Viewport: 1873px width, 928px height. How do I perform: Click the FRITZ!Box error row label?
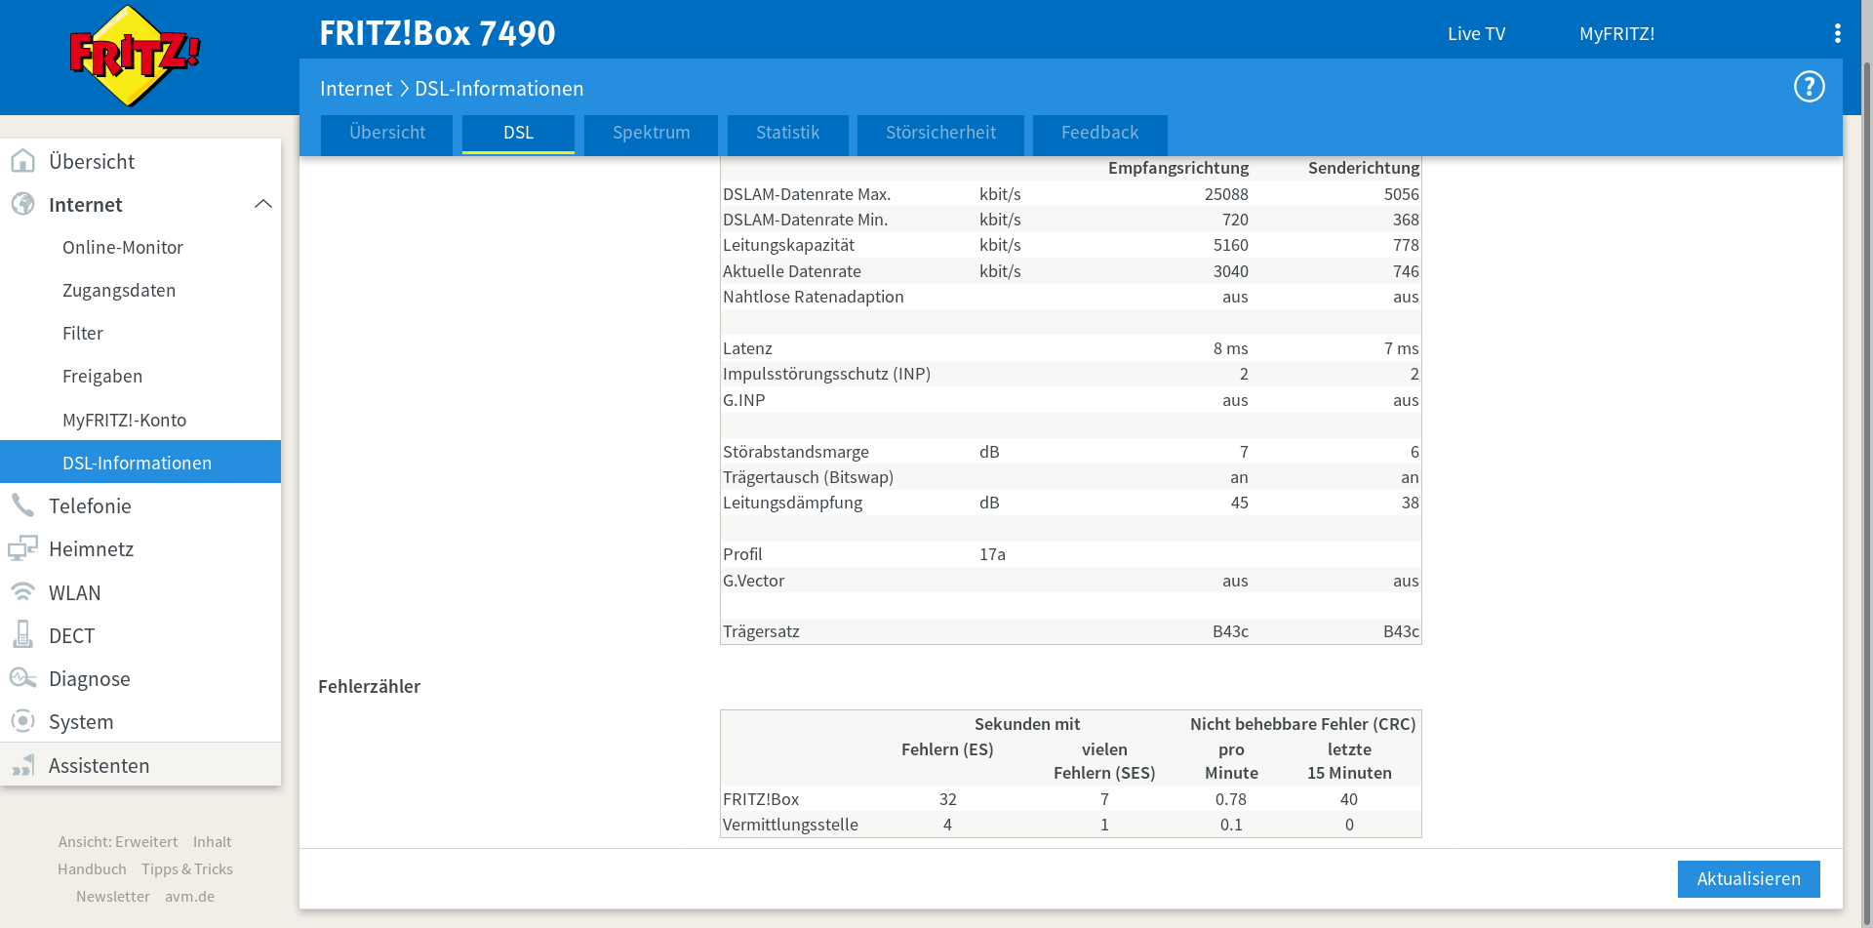[761, 799]
